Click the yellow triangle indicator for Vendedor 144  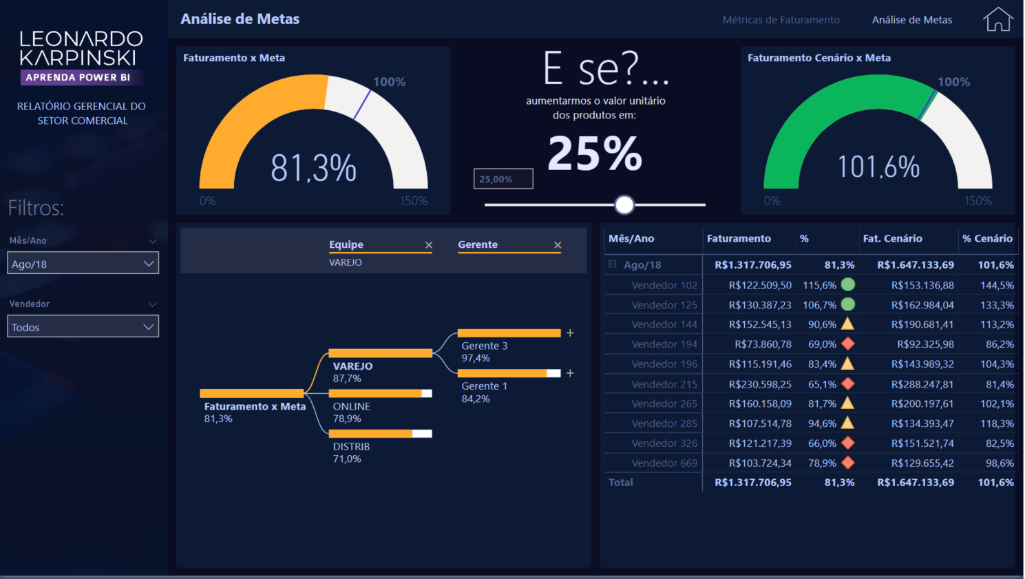click(847, 324)
